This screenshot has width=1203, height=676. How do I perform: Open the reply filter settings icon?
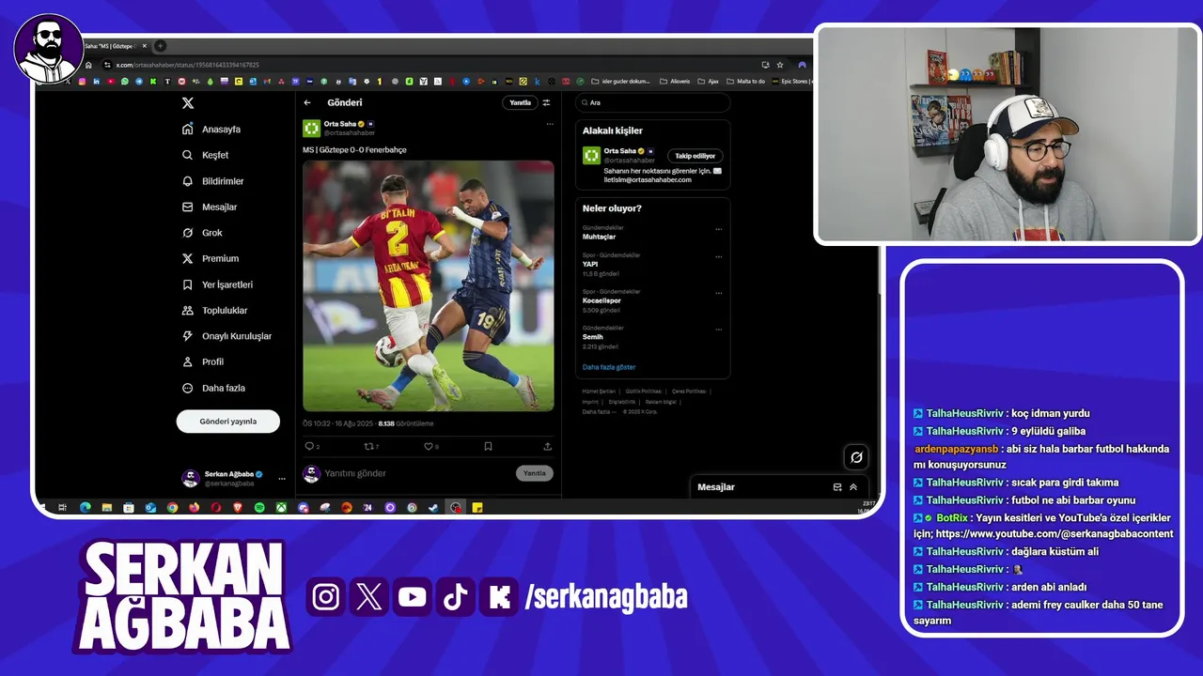(546, 102)
